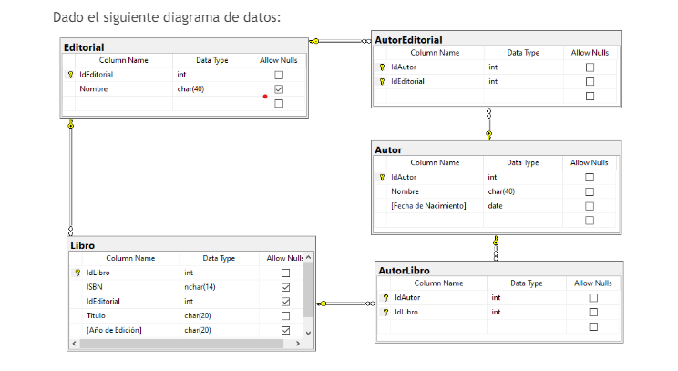
Task: Uncheck Allow Nulls for Año de Edición
Action: pyautogui.click(x=285, y=330)
